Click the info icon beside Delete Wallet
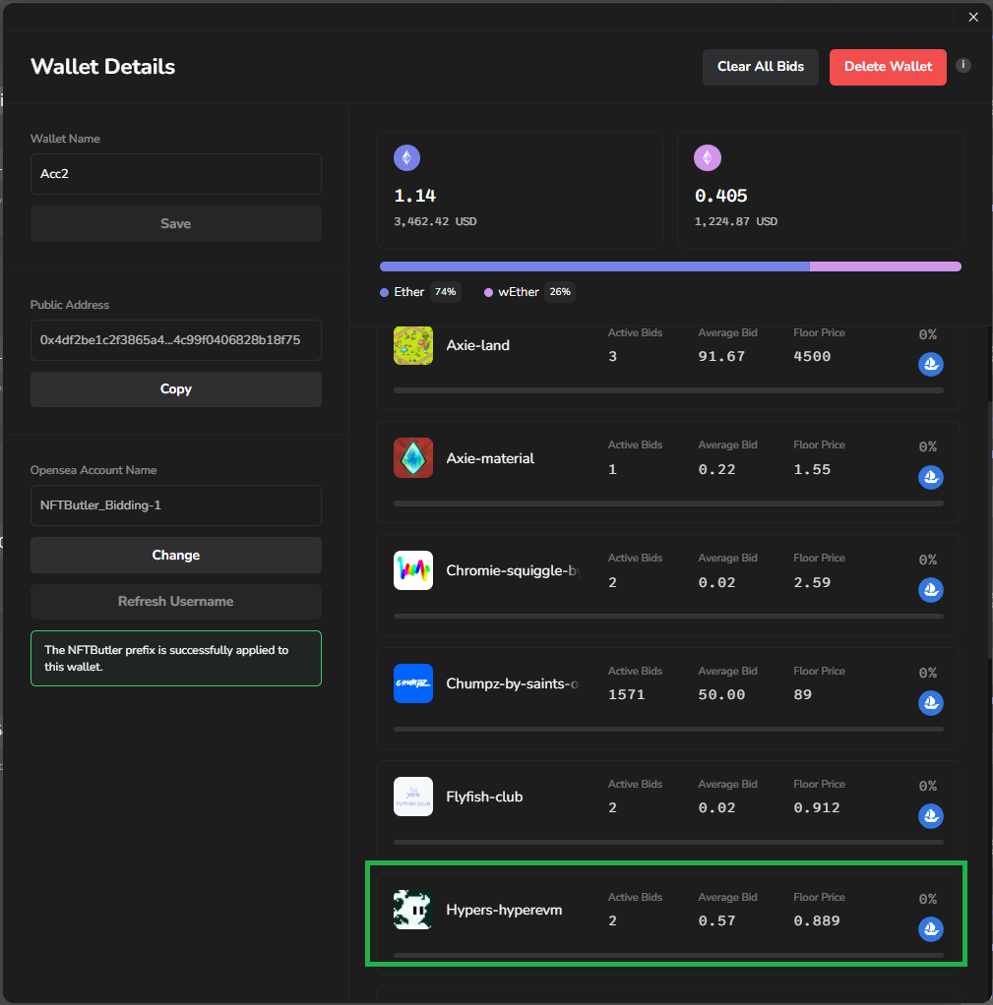The height and width of the screenshot is (1005, 993). (x=963, y=66)
